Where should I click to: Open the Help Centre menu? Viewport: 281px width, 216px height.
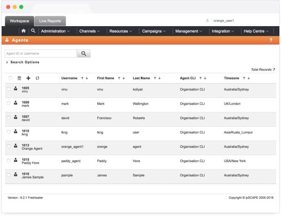(256, 31)
